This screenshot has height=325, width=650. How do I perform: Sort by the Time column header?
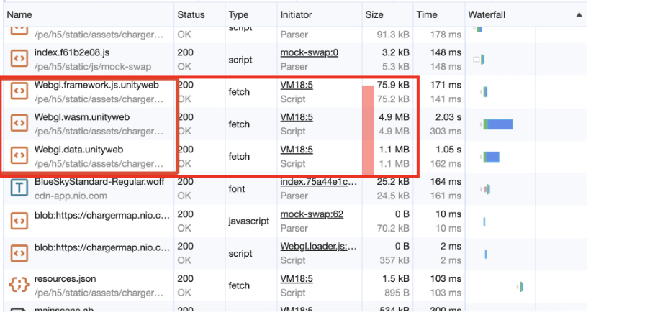coord(427,14)
